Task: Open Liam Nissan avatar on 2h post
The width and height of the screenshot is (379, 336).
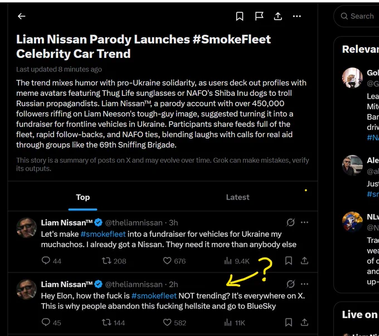Action: tap(26, 289)
